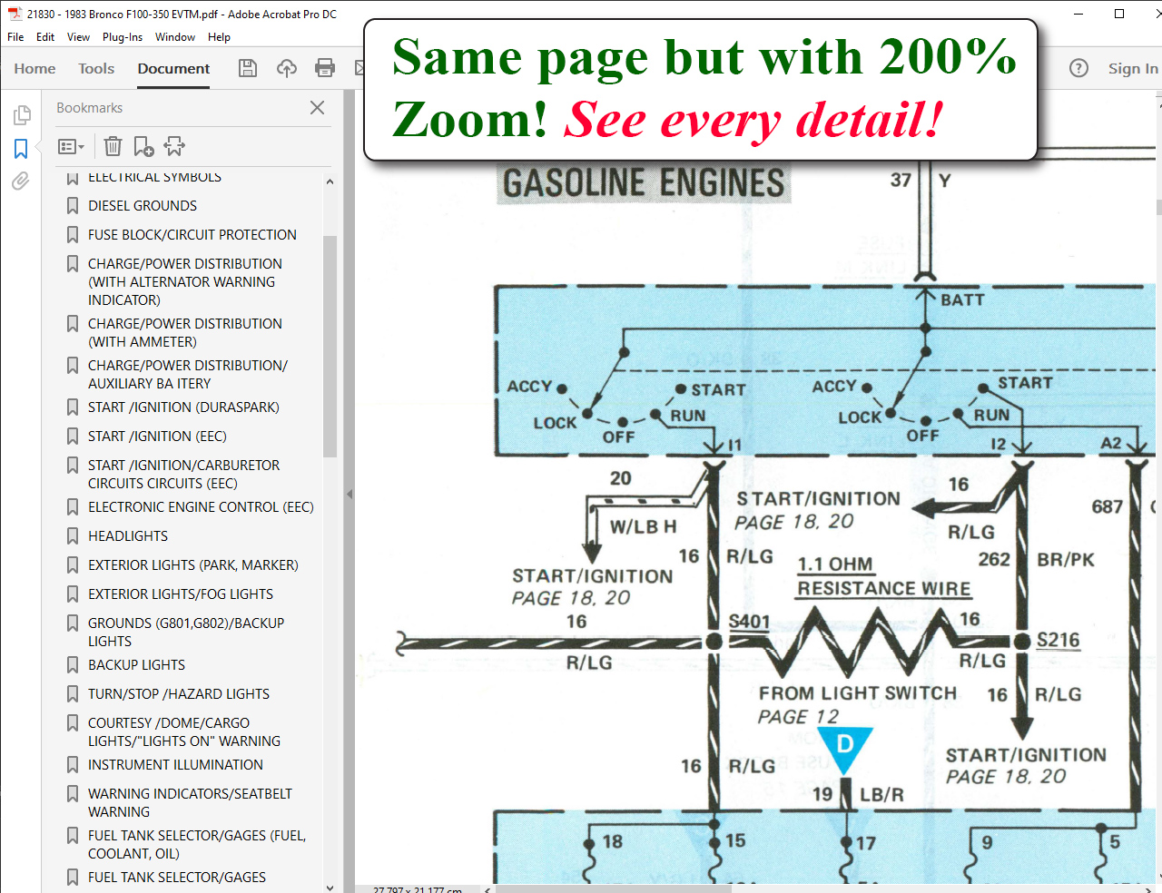The height and width of the screenshot is (893, 1162).
Task: Open the HEADLIGHTS bookmark
Action: pyautogui.click(x=128, y=536)
